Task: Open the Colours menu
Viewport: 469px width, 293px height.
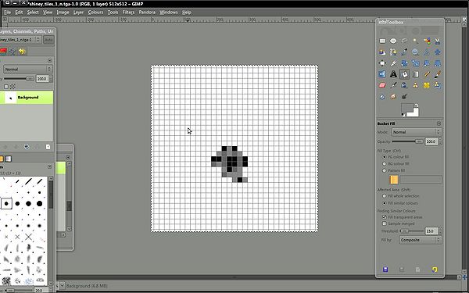Action: pyautogui.click(x=95, y=13)
